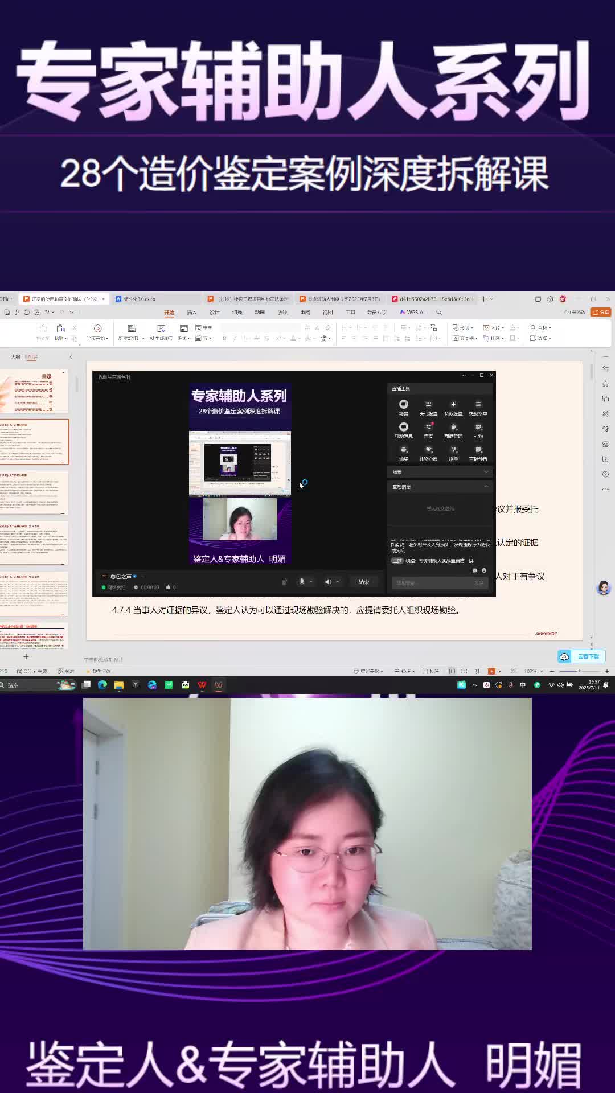Switch to normal view icon
Viewport: 615px width, 1093px height.
point(452,671)
